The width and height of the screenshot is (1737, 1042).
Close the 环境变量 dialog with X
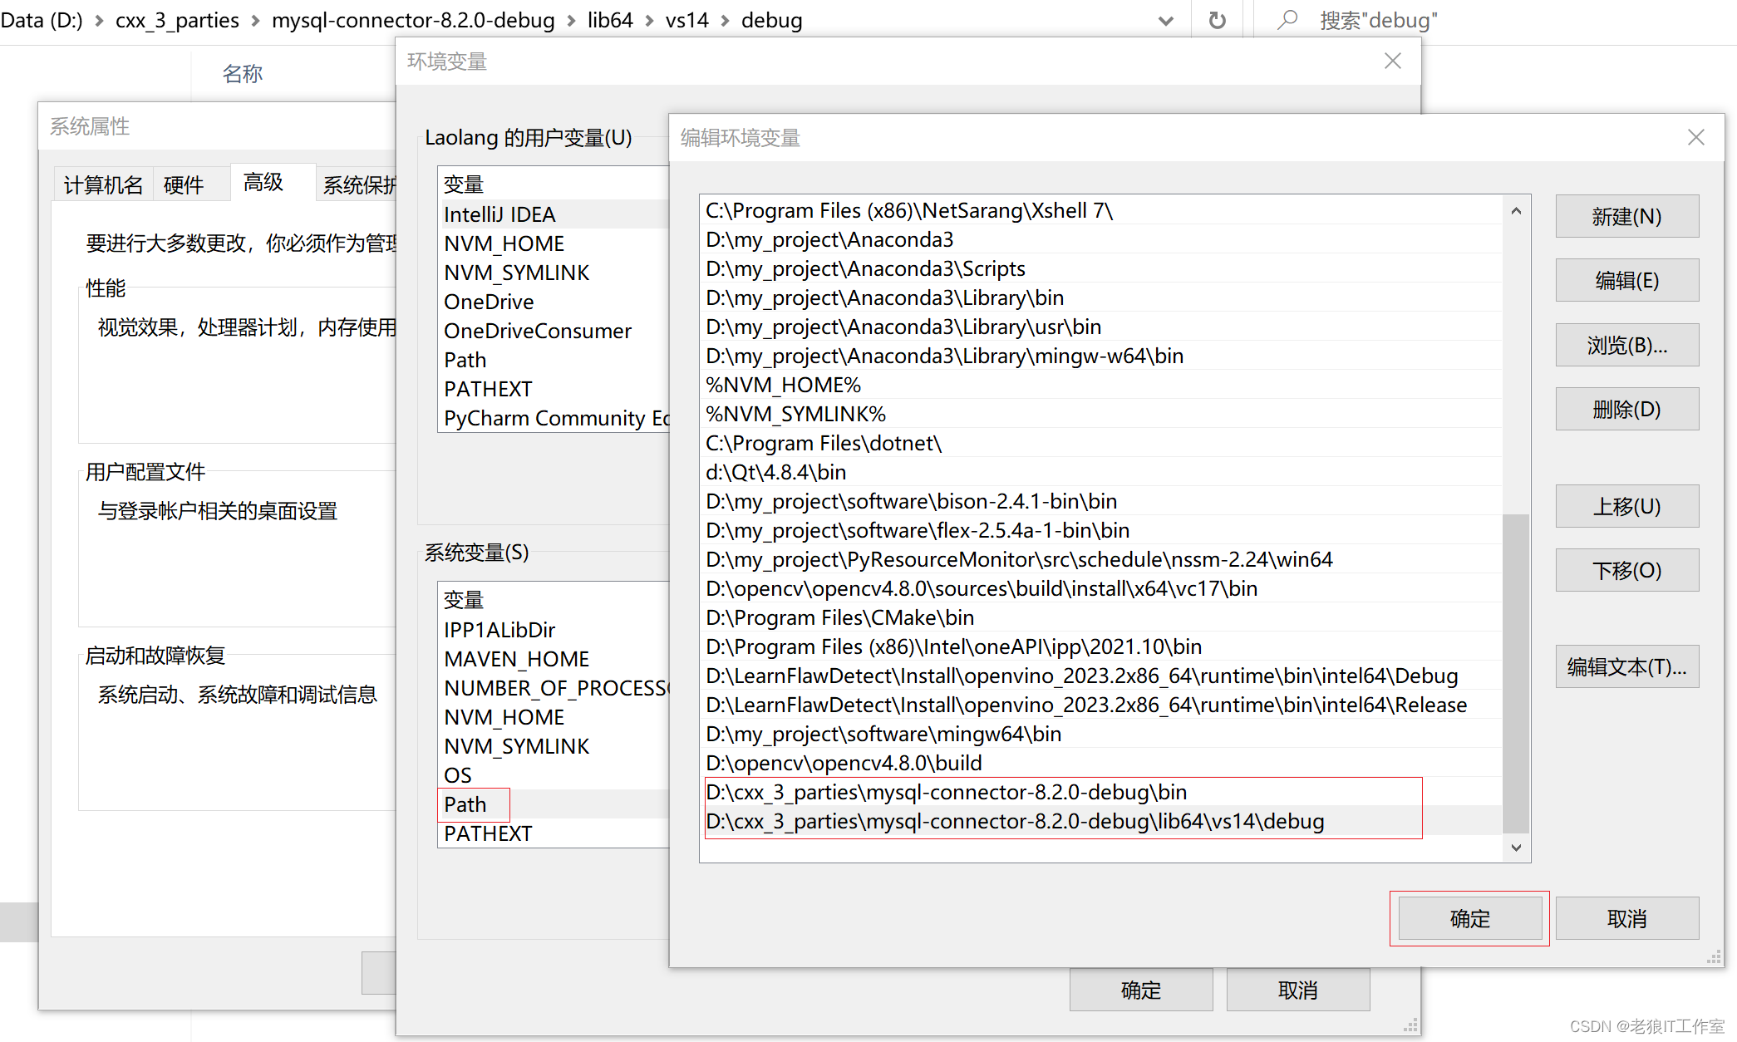click(x=1392, y=61)
